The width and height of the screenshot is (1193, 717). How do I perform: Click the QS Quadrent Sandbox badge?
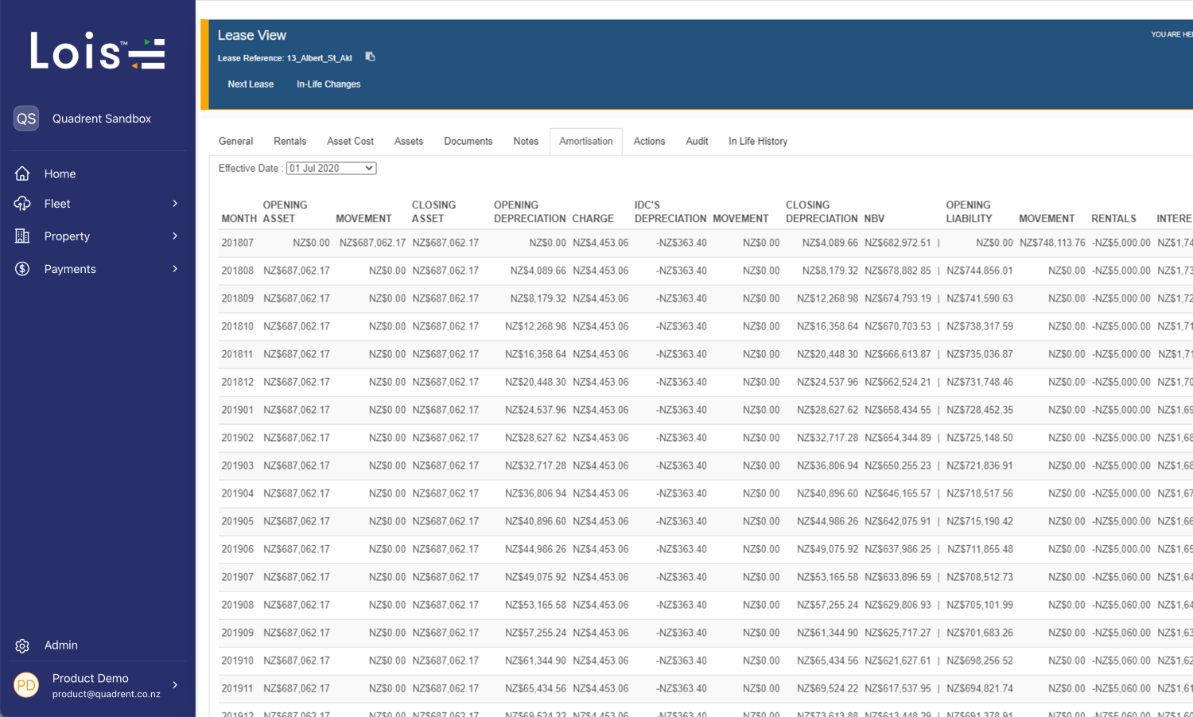[26, 119]
